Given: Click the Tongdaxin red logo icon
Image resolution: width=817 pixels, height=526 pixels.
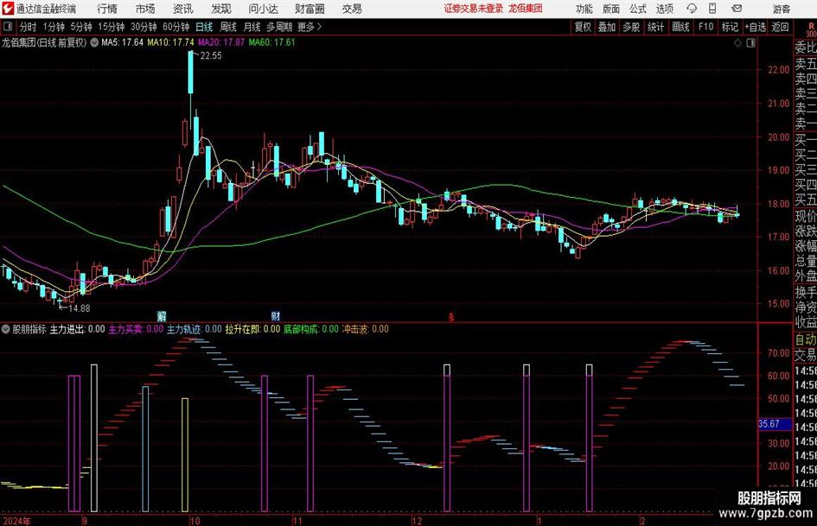Looking at the screenshot, I should [x=8, y=9].
